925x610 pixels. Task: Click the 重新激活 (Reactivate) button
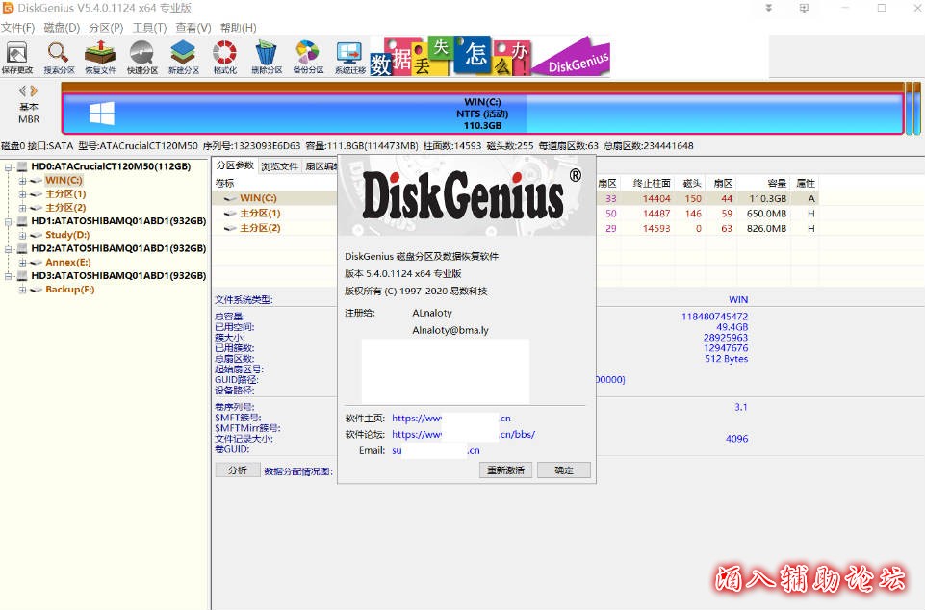(x=505, y=470)
